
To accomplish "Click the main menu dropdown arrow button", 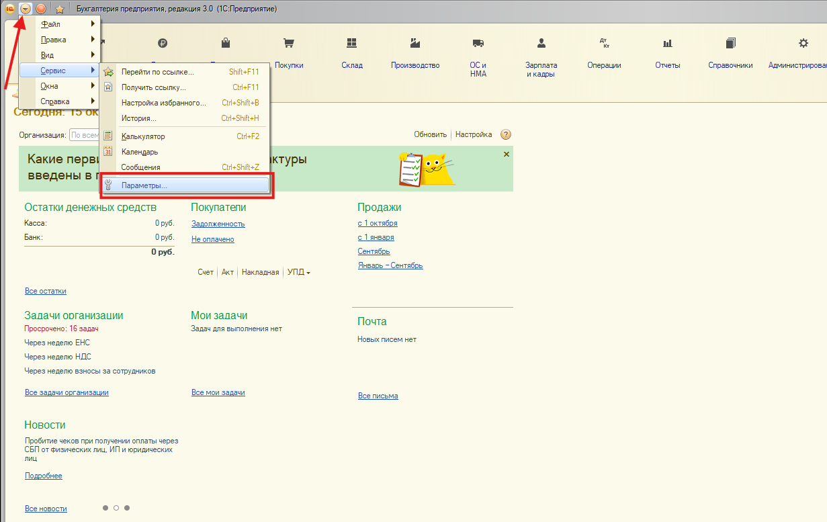I will pos(26,9).
